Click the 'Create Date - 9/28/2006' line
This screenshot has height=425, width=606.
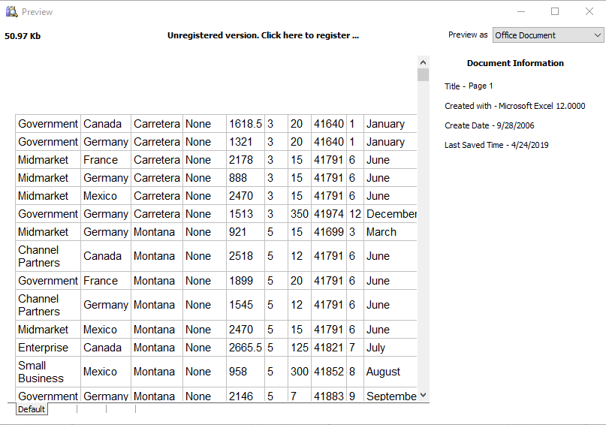(x=489, y=125)
